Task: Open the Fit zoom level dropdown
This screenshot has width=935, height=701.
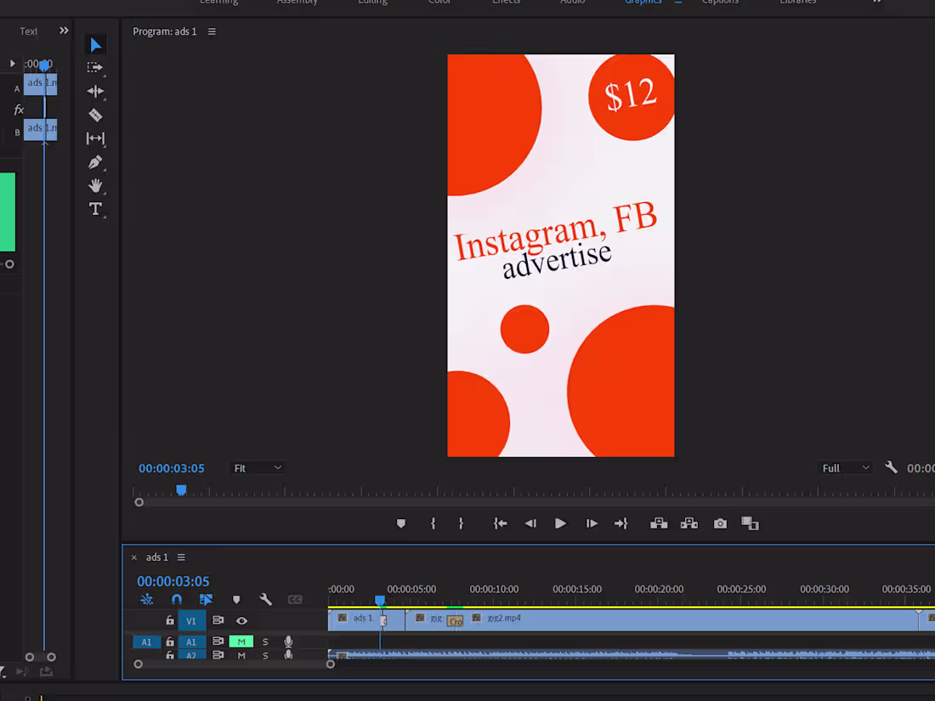Action: pos(258,467)
